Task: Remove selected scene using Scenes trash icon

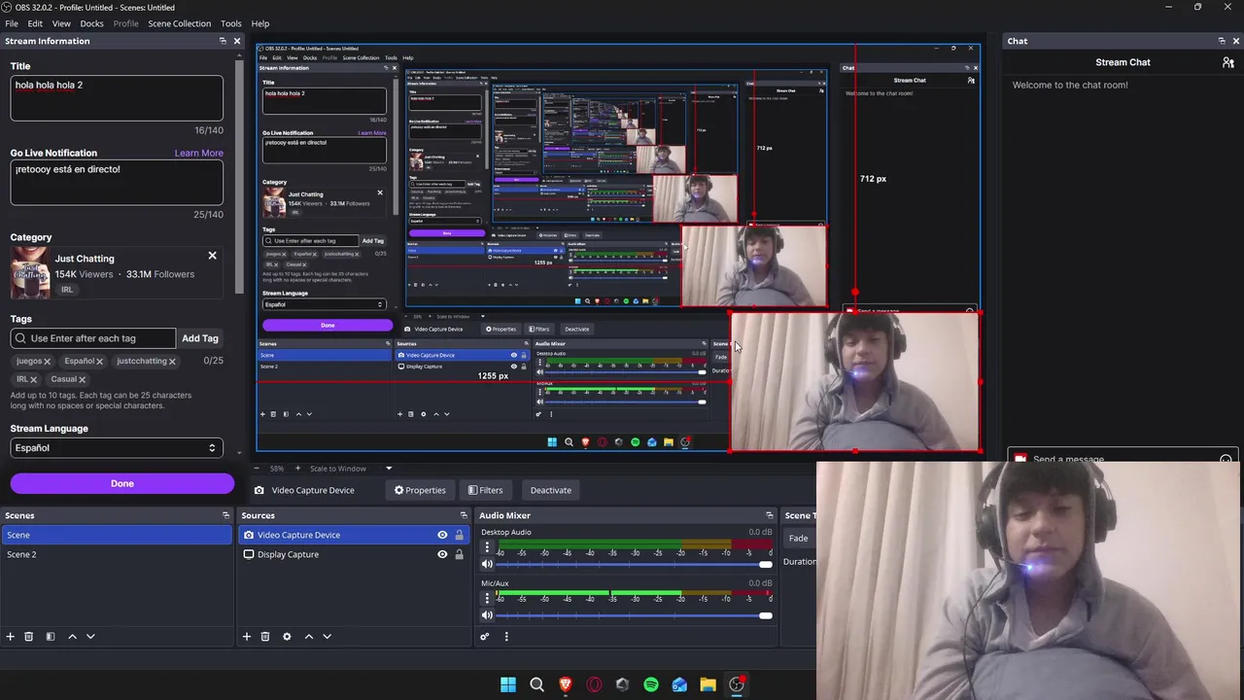Action: pyautogui.click(x=29, y=637)
